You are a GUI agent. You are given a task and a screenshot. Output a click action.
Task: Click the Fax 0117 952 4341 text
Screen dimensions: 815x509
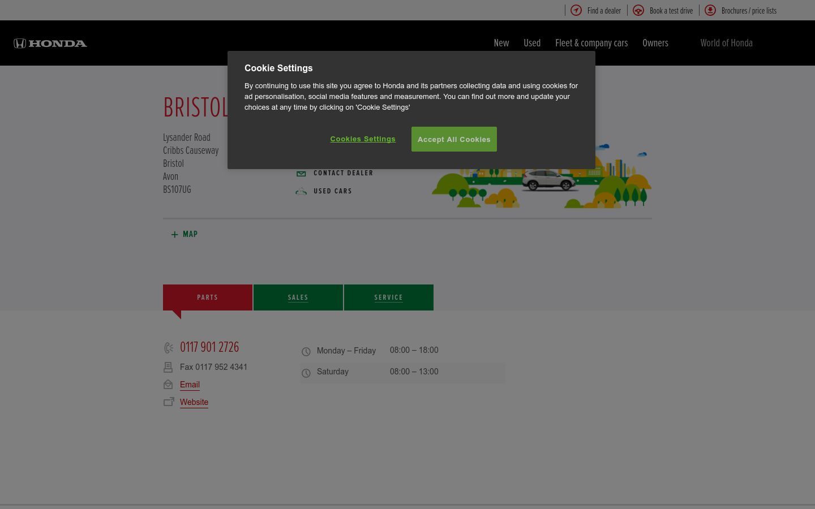click(213, 367)
